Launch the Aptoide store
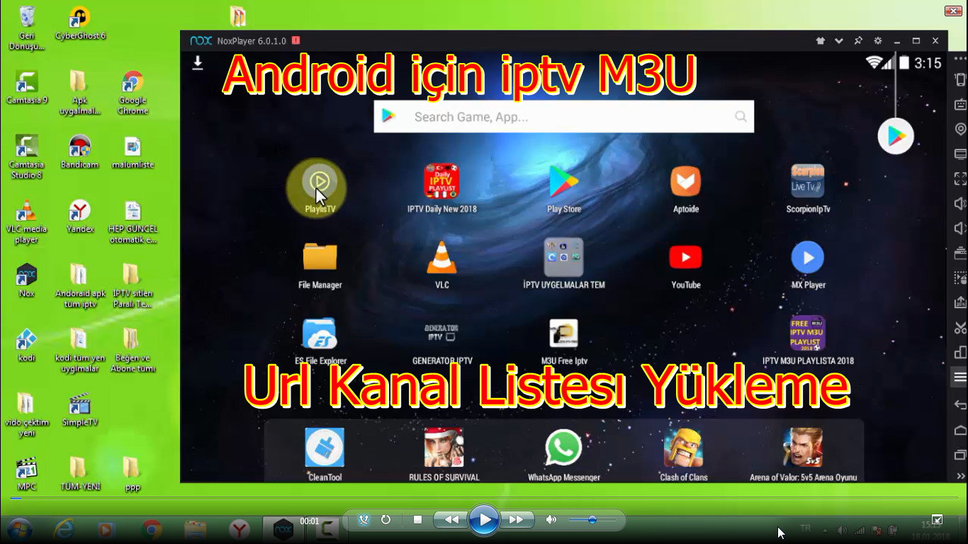This screenshot has width=968, height=544. (x=685, y=181)
